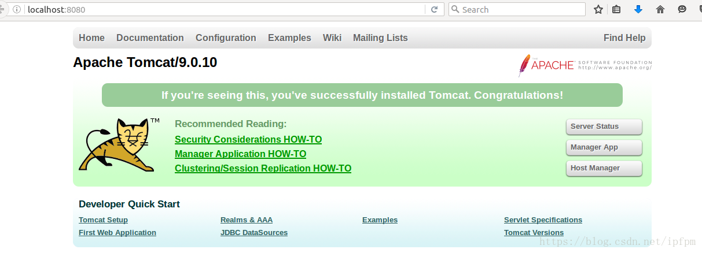Viewport: 702px width, 253px height.
Task: Click the browser back arrow button
Action: coord(2,9)
